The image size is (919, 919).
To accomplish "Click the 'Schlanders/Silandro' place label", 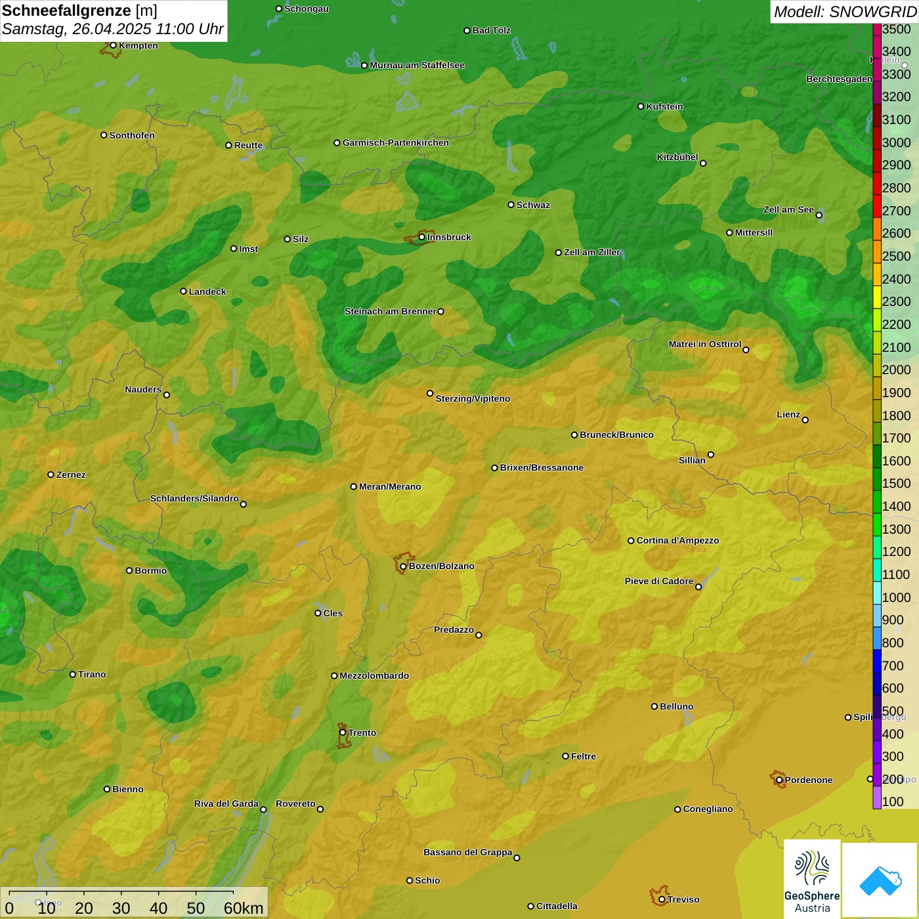I will tap(194, 498).
